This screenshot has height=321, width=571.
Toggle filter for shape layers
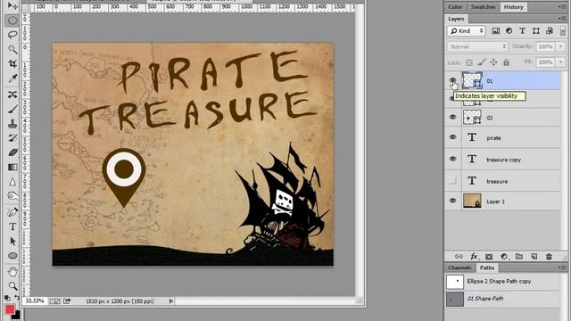point(535,31)
